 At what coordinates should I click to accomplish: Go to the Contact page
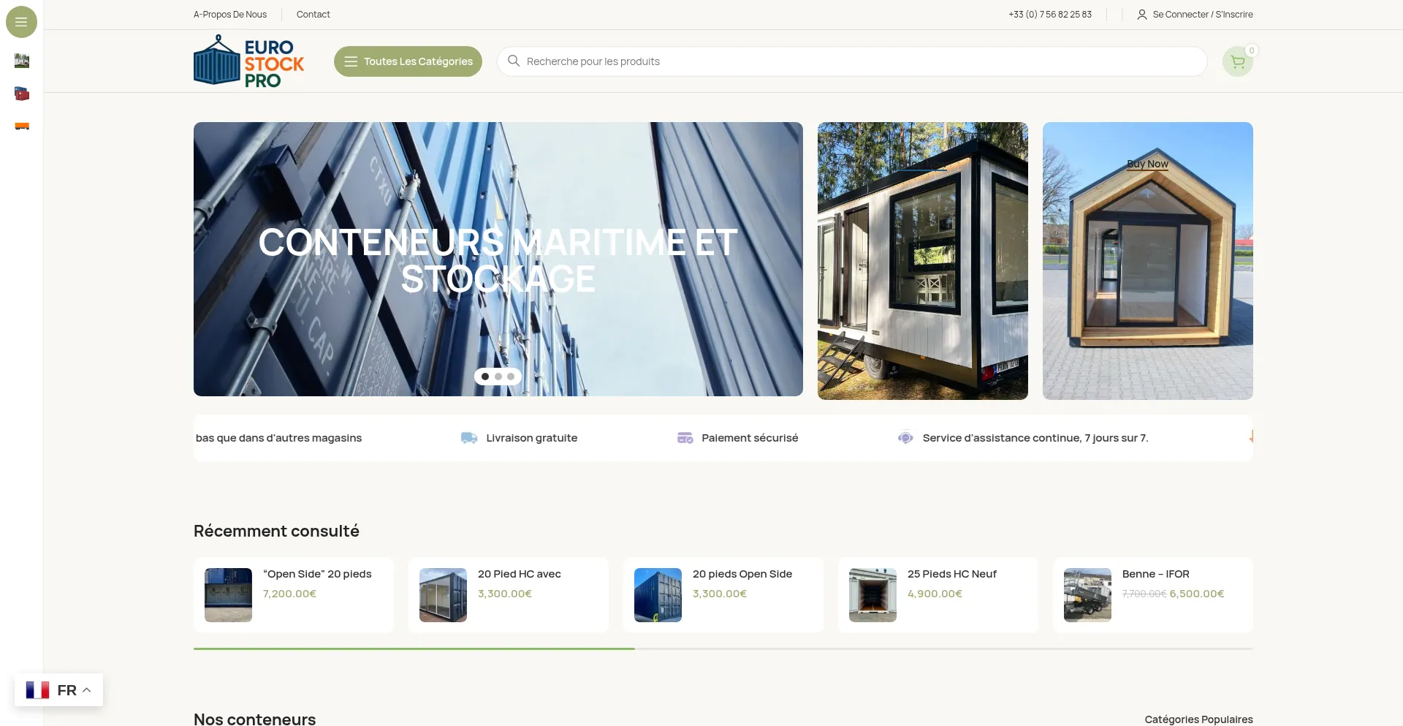click(313, 15)
